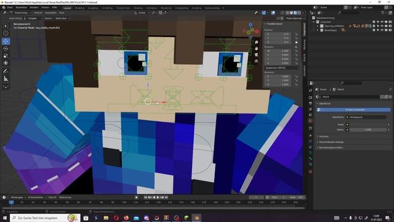394x222 pixels.
Task: Hide BoneShapes with its eye icon
Action: (382, 30)
